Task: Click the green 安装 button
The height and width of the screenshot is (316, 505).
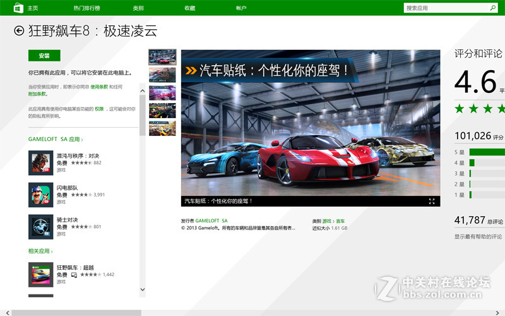Action: click(44, 56)
